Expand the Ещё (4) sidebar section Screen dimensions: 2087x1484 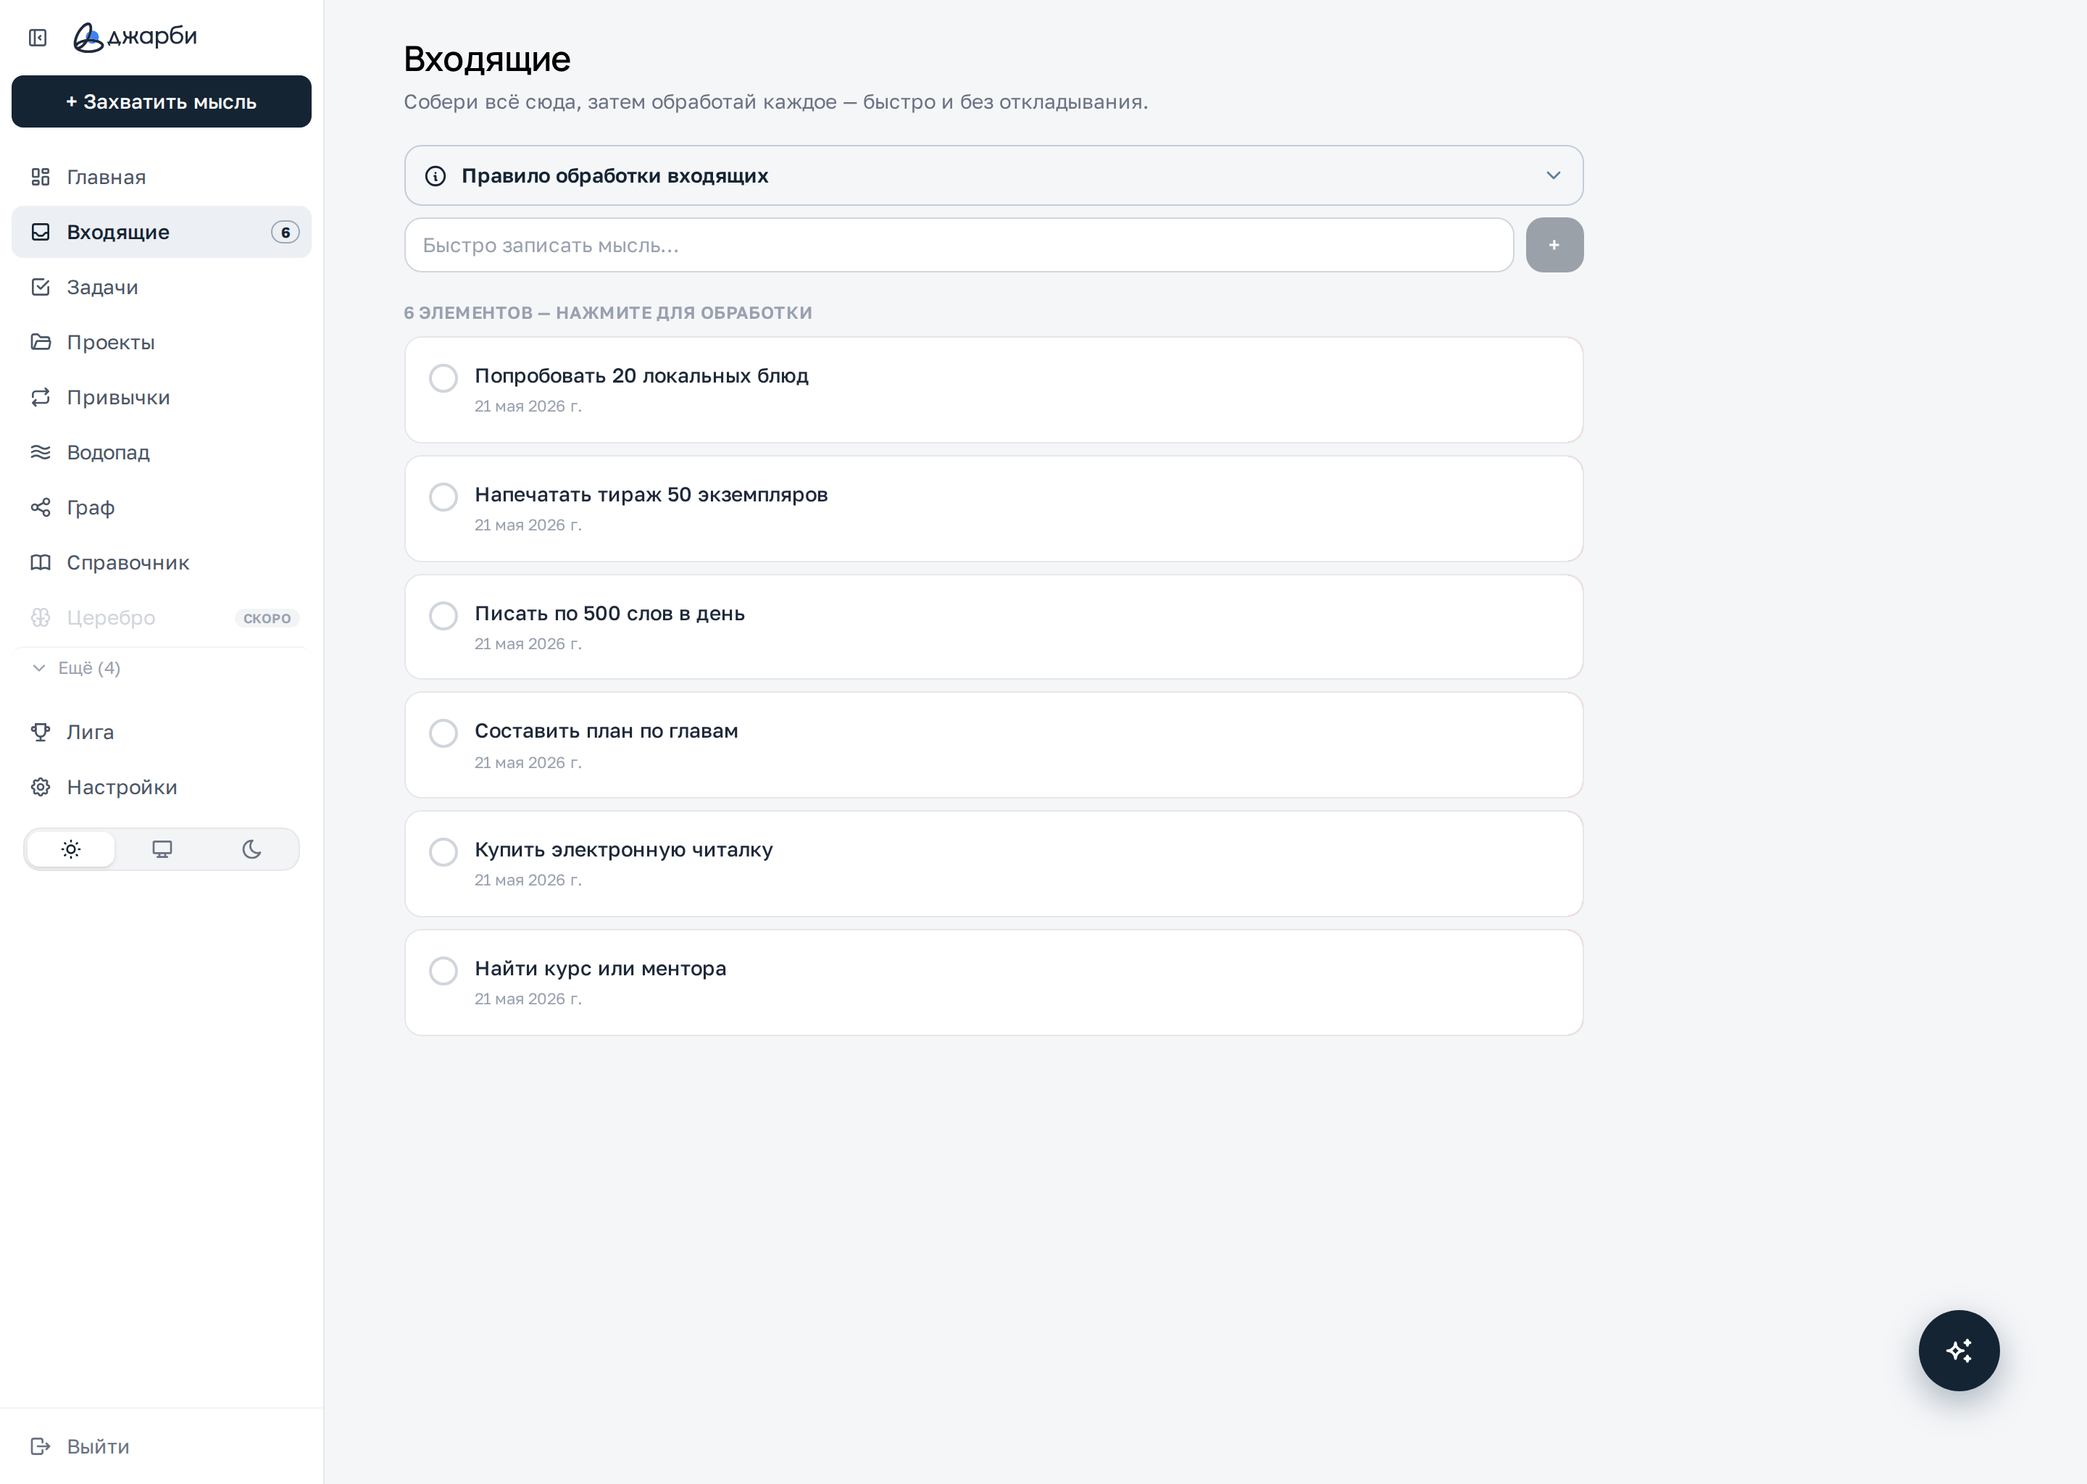coord(77,668)
